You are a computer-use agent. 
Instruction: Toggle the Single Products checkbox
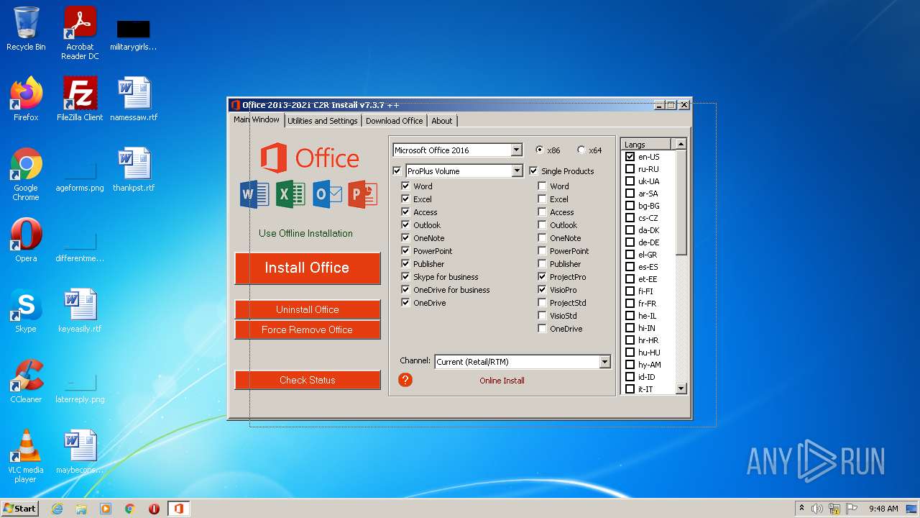point(533,171)
